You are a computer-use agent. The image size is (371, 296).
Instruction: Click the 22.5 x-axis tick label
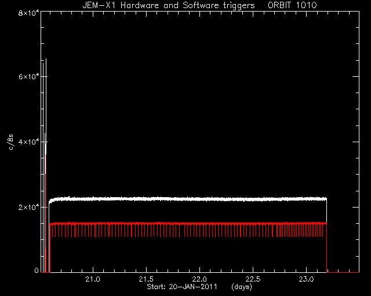253,279
